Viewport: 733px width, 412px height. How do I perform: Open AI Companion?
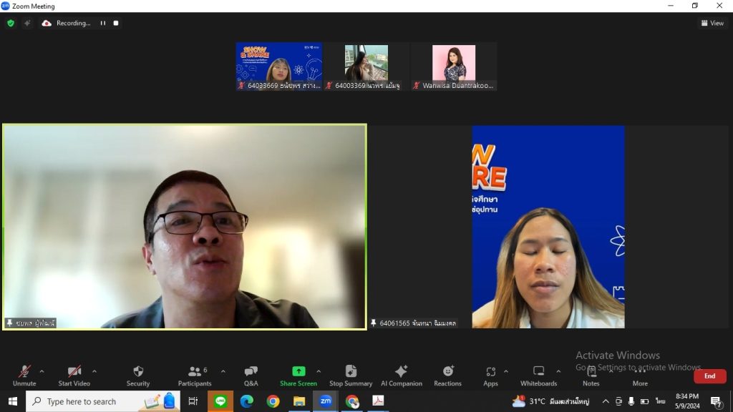(x=402, y=376)
